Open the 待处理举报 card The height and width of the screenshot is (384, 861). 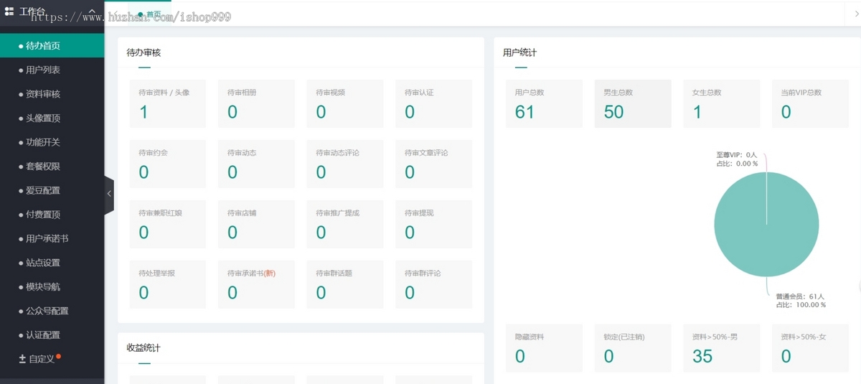click(x=168, y=284)
